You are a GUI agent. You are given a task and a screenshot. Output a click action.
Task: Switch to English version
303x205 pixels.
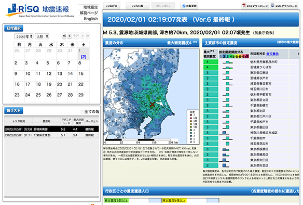pyautogui.click(x=91, y=19)
